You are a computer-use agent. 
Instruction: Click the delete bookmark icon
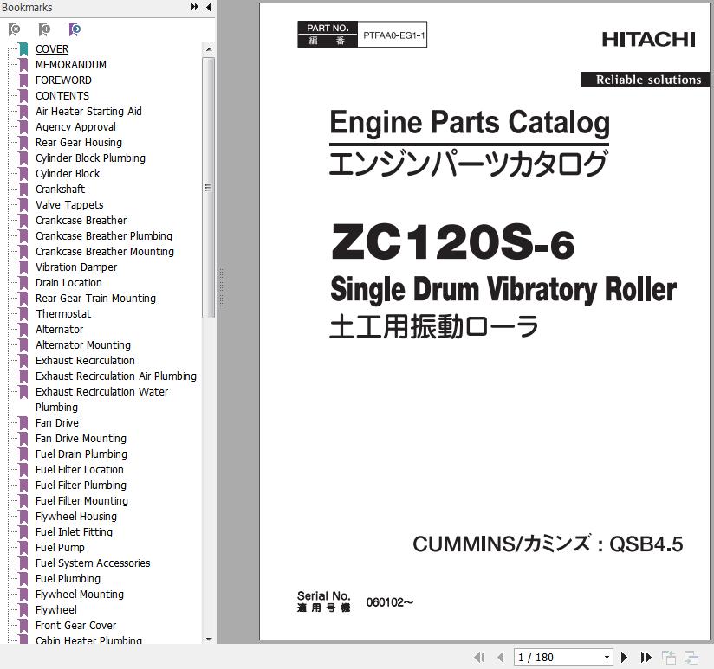[14, 29]
